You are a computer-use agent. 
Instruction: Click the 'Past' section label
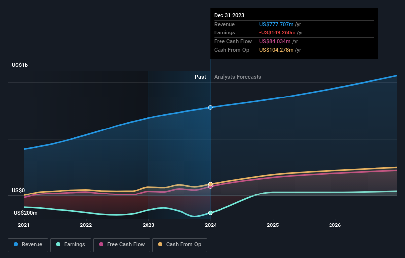coord(200,77)
